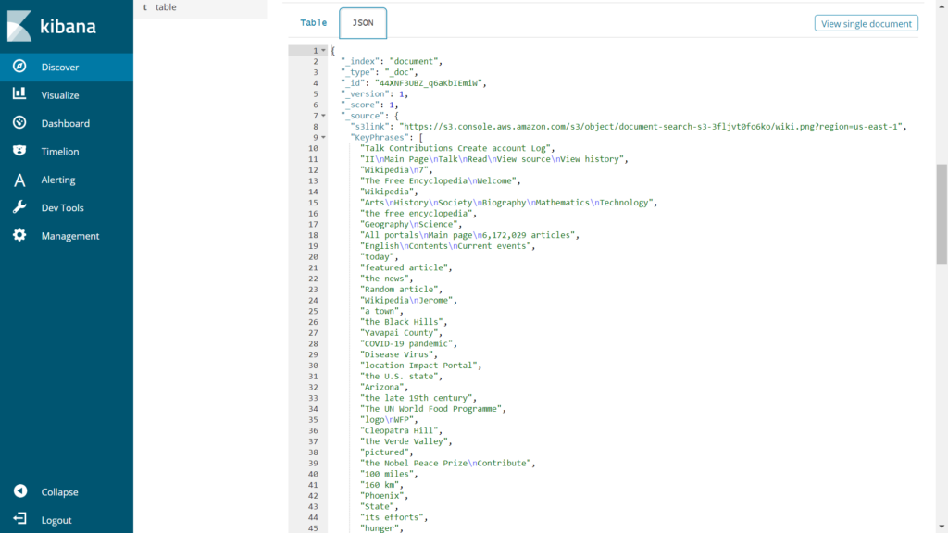This screenshot has height=533, width=948.
Task: Collapse the sidebar using arrow icon
Action: (19, 492)
